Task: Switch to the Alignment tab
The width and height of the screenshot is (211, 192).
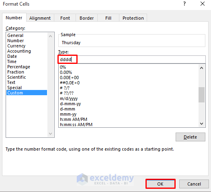Action: pyautogui.click(x=40, y=18)
